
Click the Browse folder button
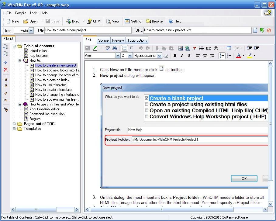[x=154, y=21]
